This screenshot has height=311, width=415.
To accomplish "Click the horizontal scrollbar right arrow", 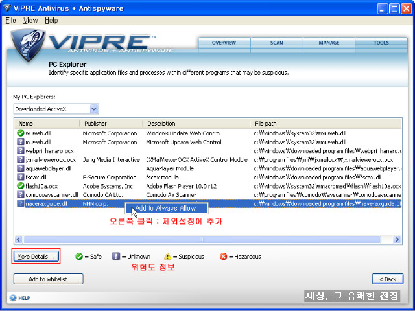I will [x=397, y=240].
